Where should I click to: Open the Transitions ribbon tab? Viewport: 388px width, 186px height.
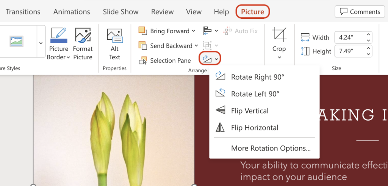pyautogui.click(x=23, y=12)
